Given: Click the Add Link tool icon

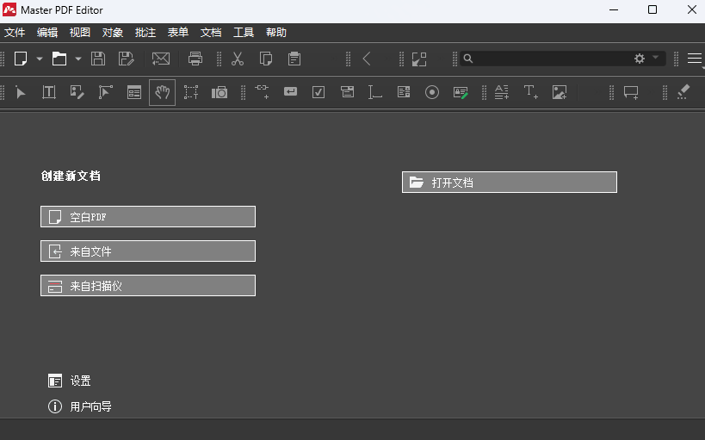Looking at the screenshot, I should [263, 91].
